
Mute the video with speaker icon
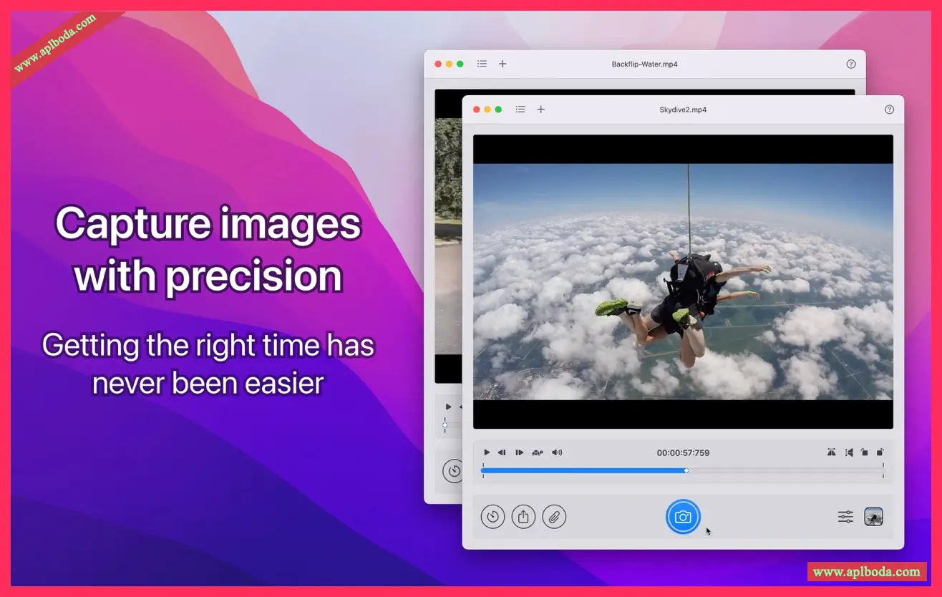557,452
